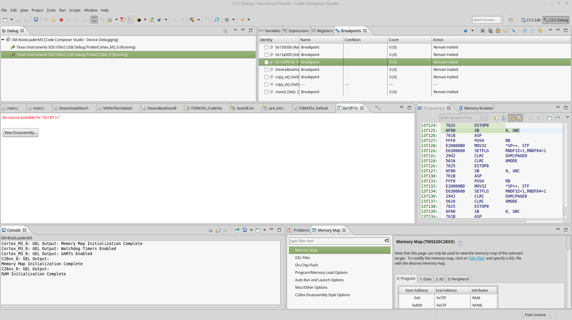Click the View Disassembly button
Viewport: 572px width, 320px height.
coord(20,133)
